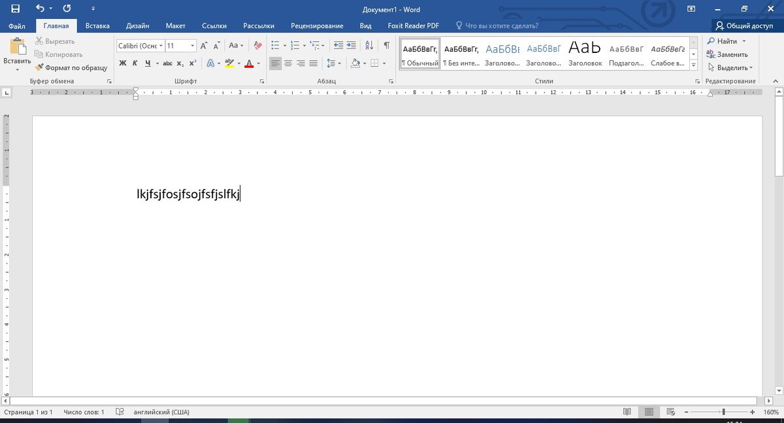Image resolution: width=784 pixels, height=423 pixels.
Task: Open Customize Quick Access Toolbar dropdown
Action: [93, 9]
